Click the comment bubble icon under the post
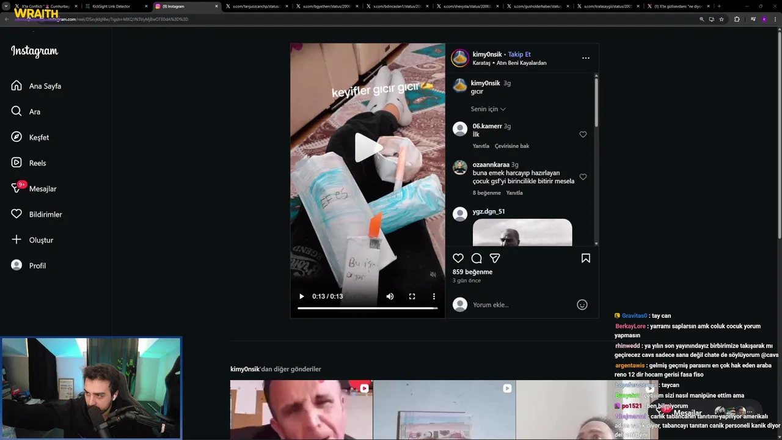 click(x=477, y=258)
